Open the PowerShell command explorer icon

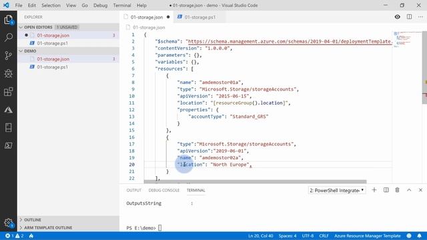tap(9, 145)
